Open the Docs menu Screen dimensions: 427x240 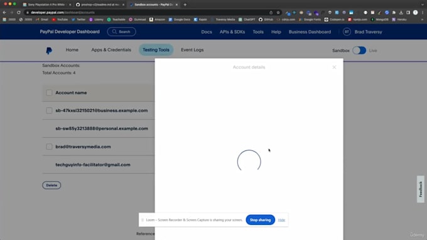click(207, 32)
